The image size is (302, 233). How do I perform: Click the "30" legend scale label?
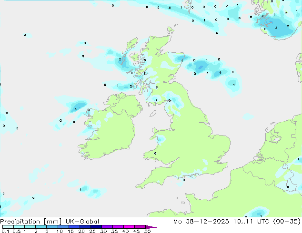[x=103, y=231]
